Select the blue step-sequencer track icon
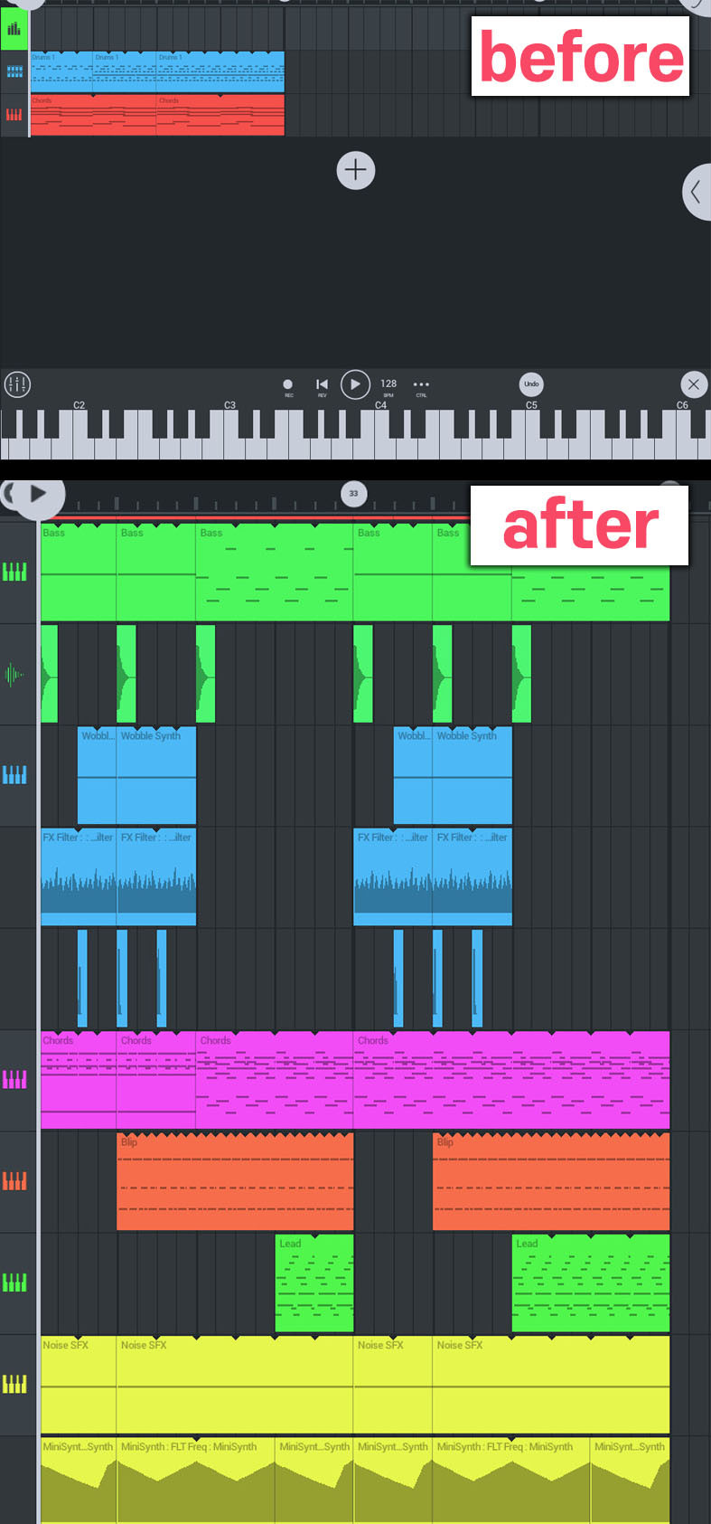The image size is (711, 1524). tap(14, 71)
